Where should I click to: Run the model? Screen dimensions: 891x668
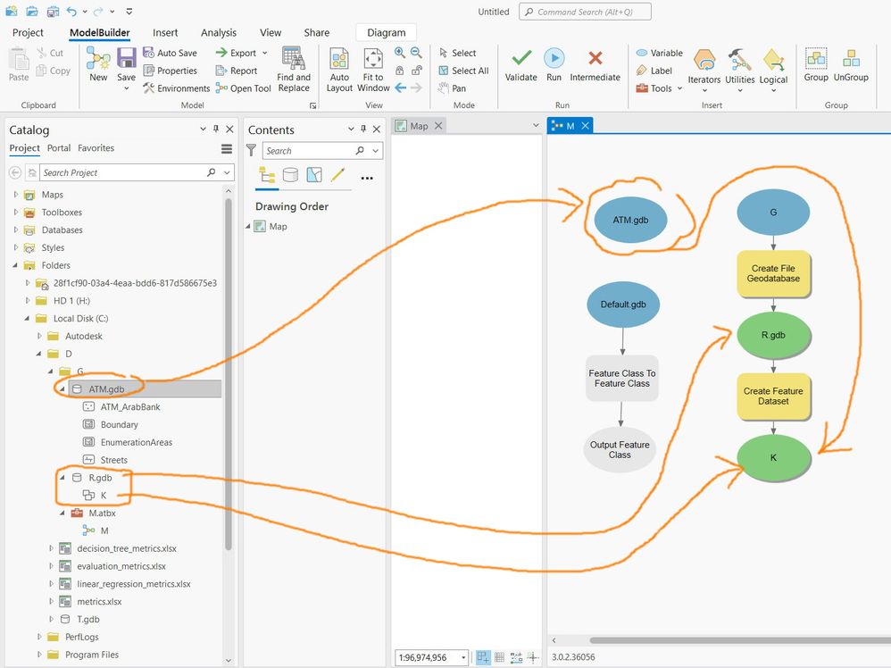[554, 65]
